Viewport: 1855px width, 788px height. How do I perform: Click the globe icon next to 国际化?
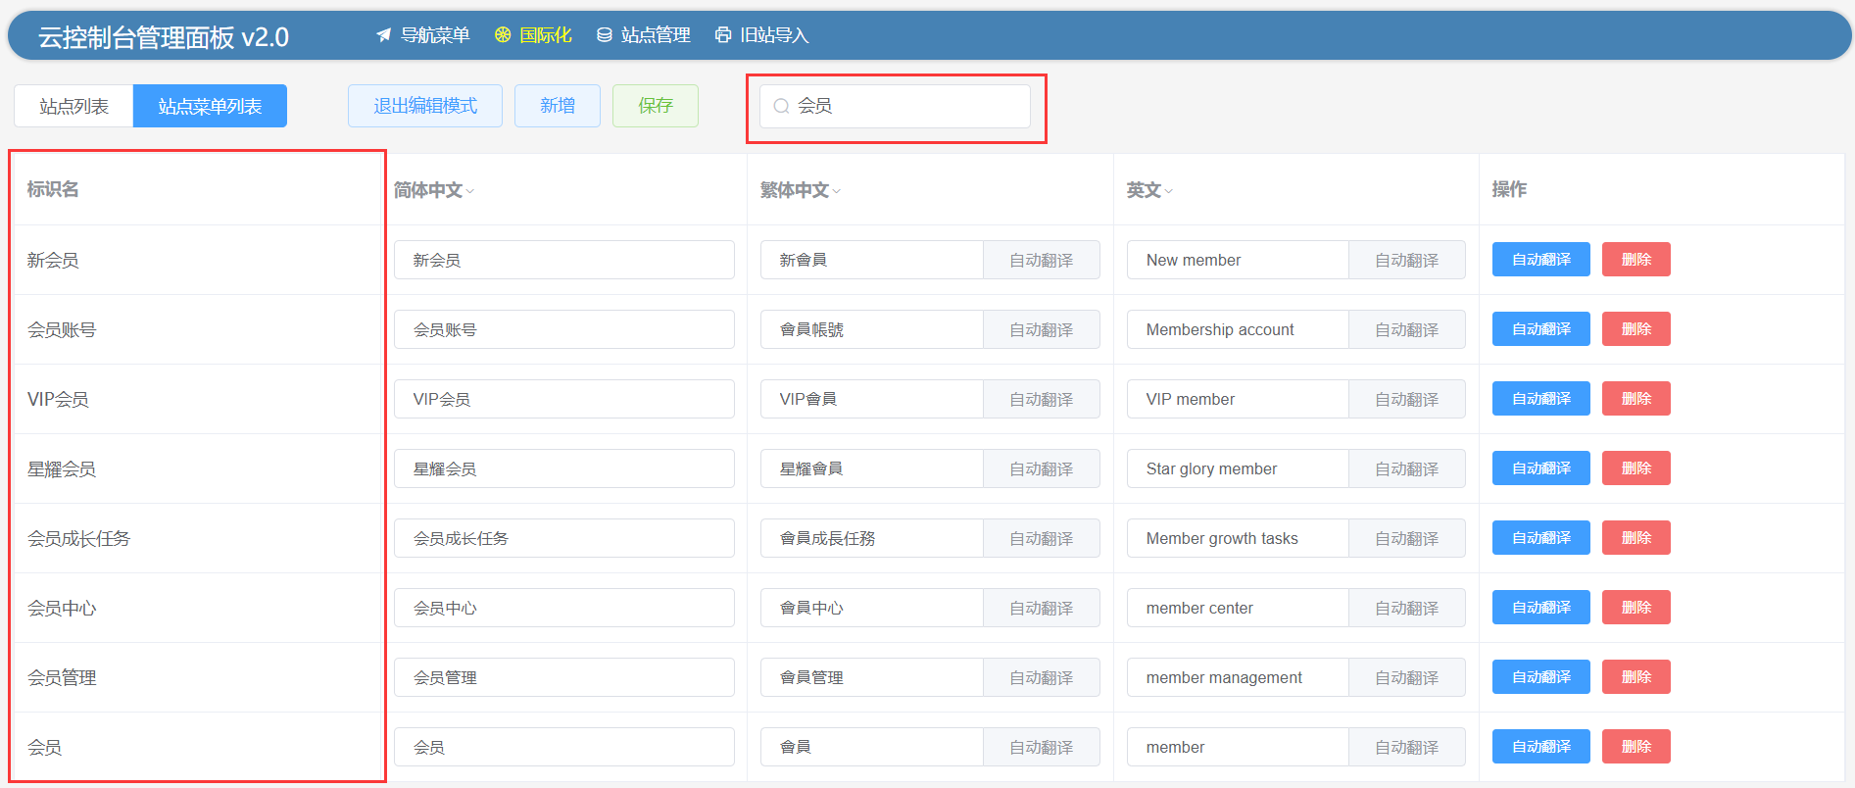(503, 35)
